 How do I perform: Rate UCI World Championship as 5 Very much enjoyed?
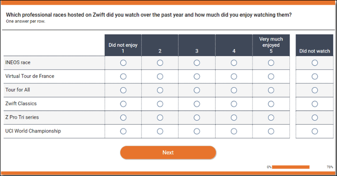tap(271, 131)
